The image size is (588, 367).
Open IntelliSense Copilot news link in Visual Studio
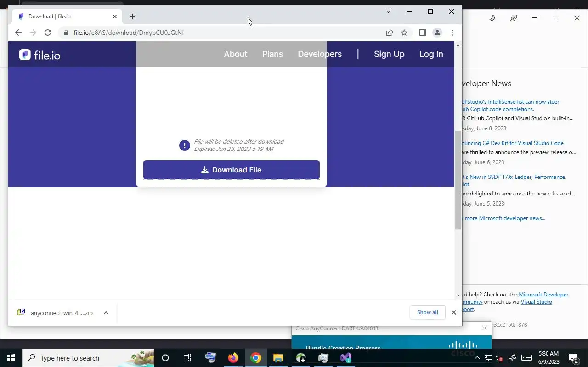(x=511, y=106)
